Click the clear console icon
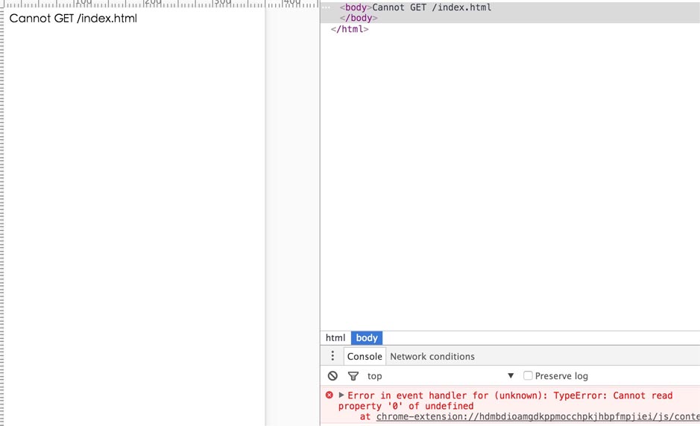The width and height of the screenshot is (700, 426). pyautogui.click(x=332, y=376)
